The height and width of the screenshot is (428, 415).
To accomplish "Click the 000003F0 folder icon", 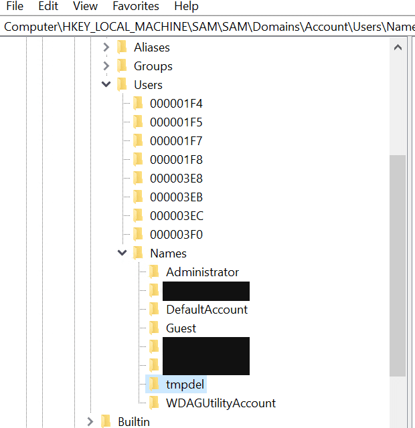I will [x=138, y=235].
